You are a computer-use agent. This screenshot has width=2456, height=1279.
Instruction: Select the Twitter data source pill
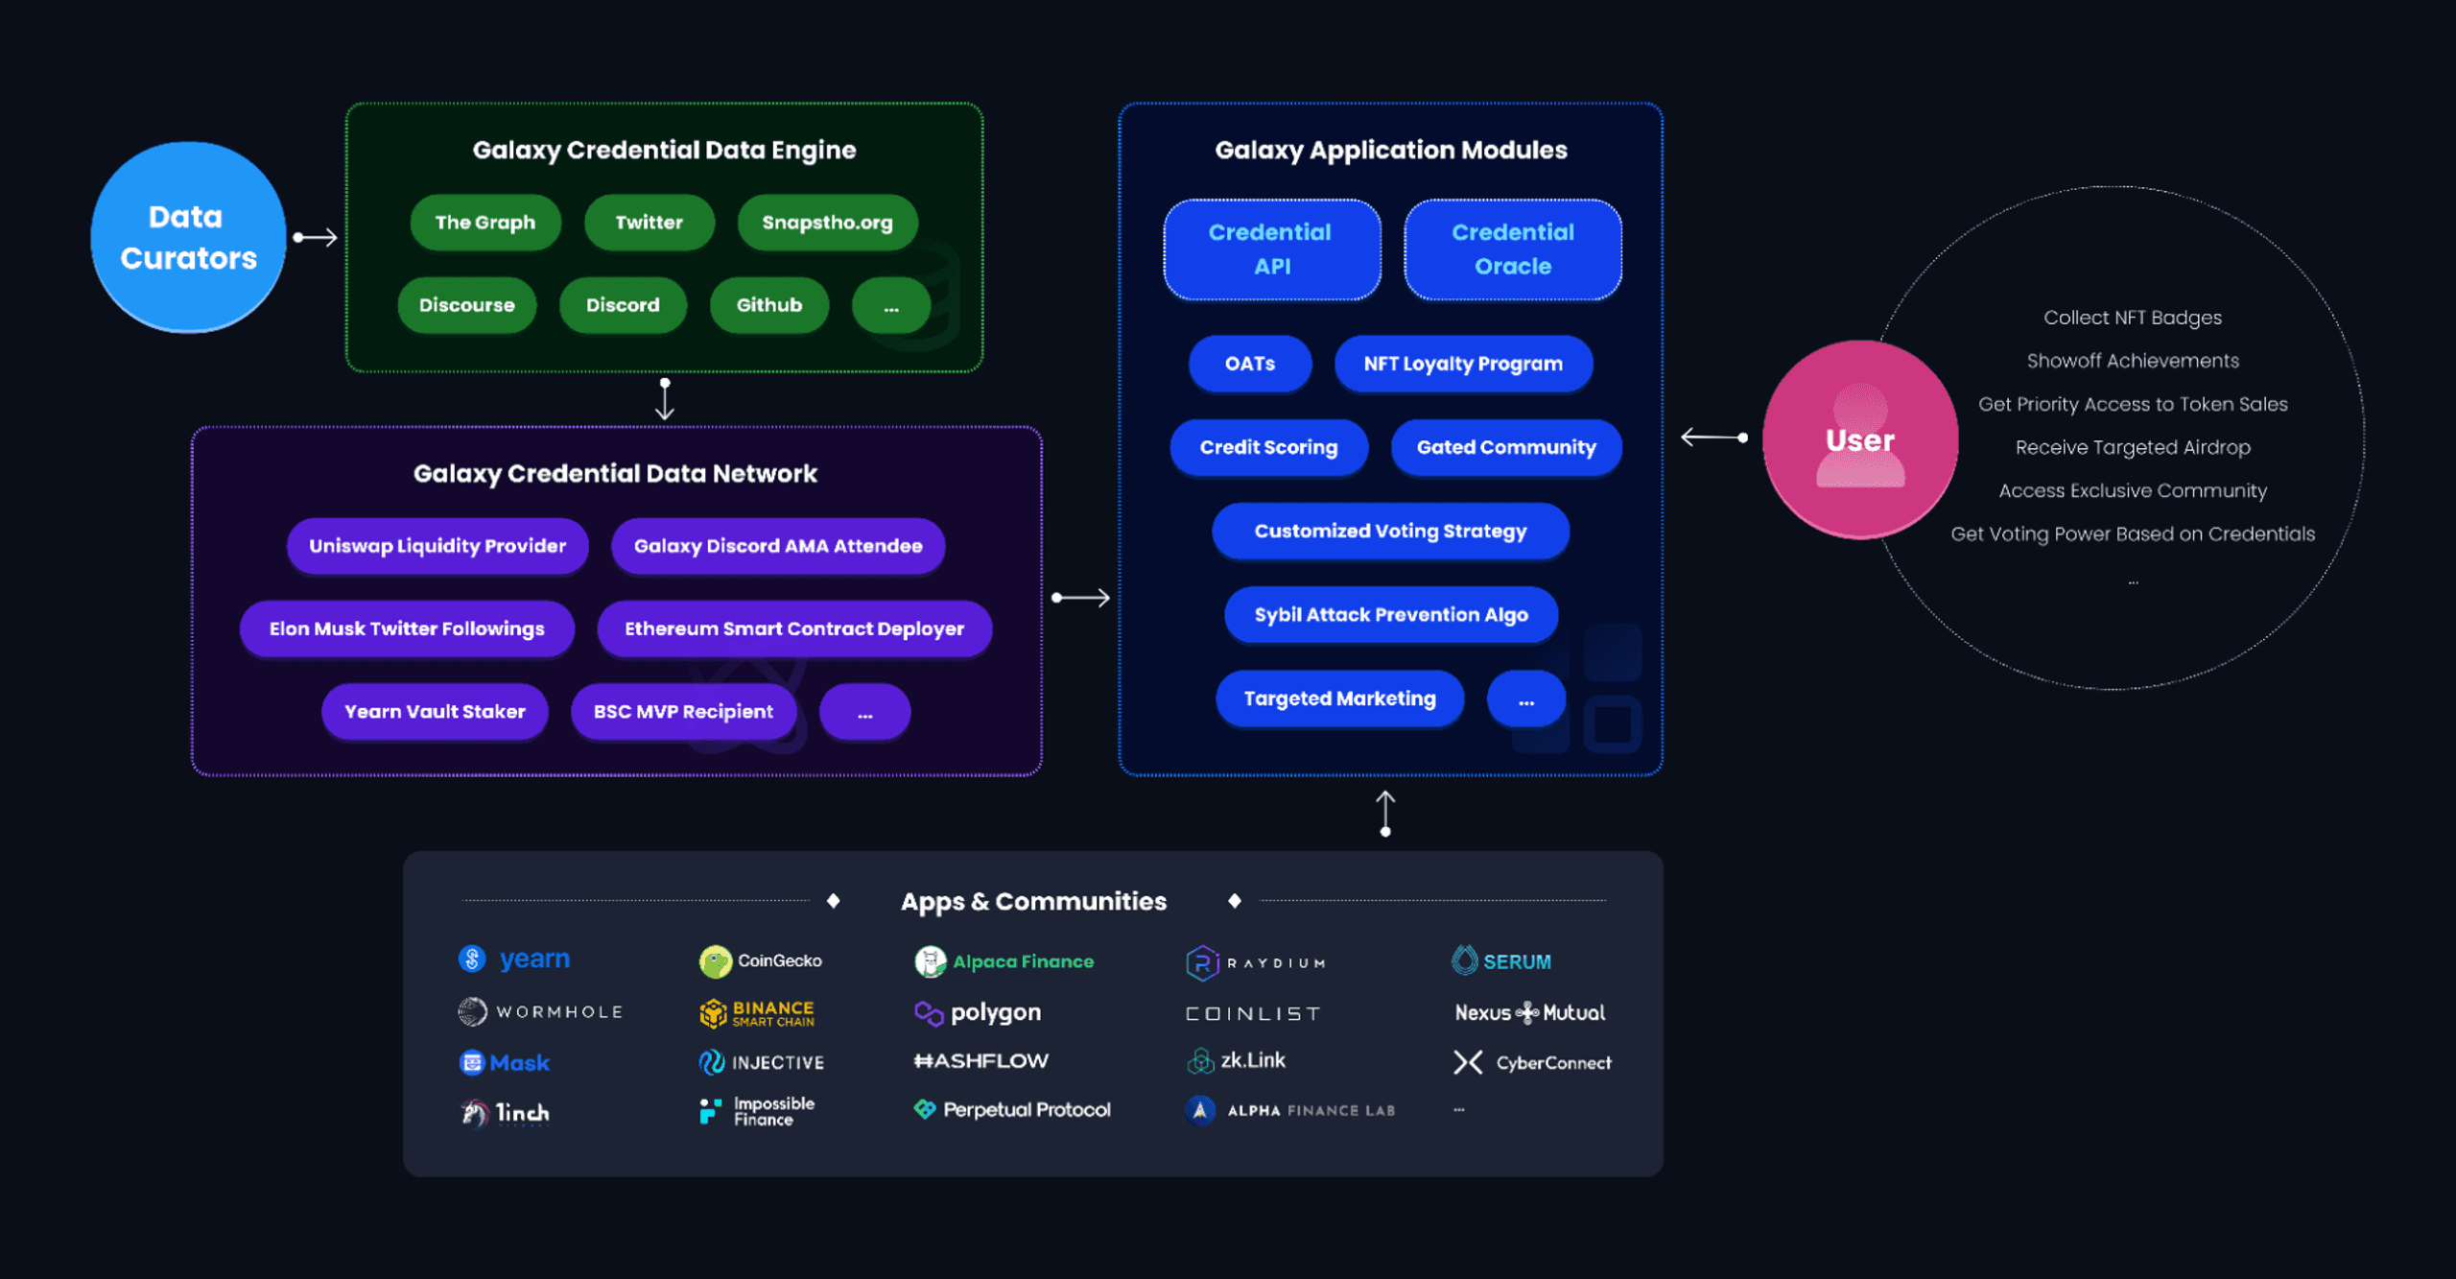coord(649,223)
